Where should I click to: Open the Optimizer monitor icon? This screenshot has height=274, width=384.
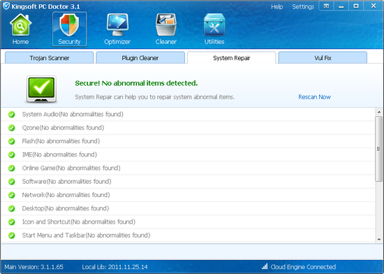point(117,25)
